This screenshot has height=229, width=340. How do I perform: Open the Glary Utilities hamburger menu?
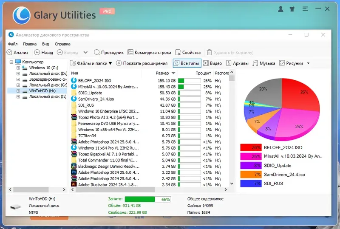(305, 9)
